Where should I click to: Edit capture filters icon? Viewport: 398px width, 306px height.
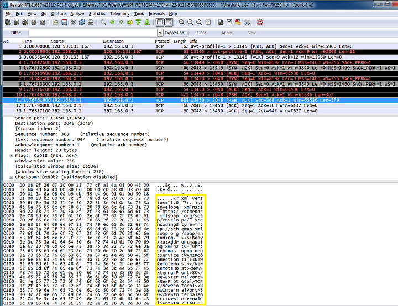pyautogui.click(x=221, y=22)
